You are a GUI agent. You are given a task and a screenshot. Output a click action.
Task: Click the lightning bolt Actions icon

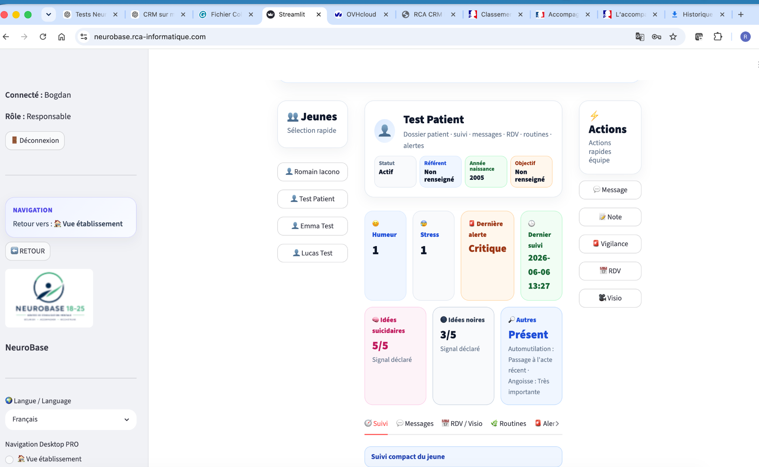pos(594,116)
